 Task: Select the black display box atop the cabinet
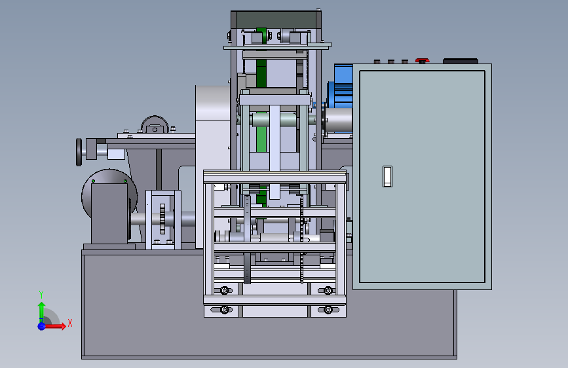(x=461, y=61)
